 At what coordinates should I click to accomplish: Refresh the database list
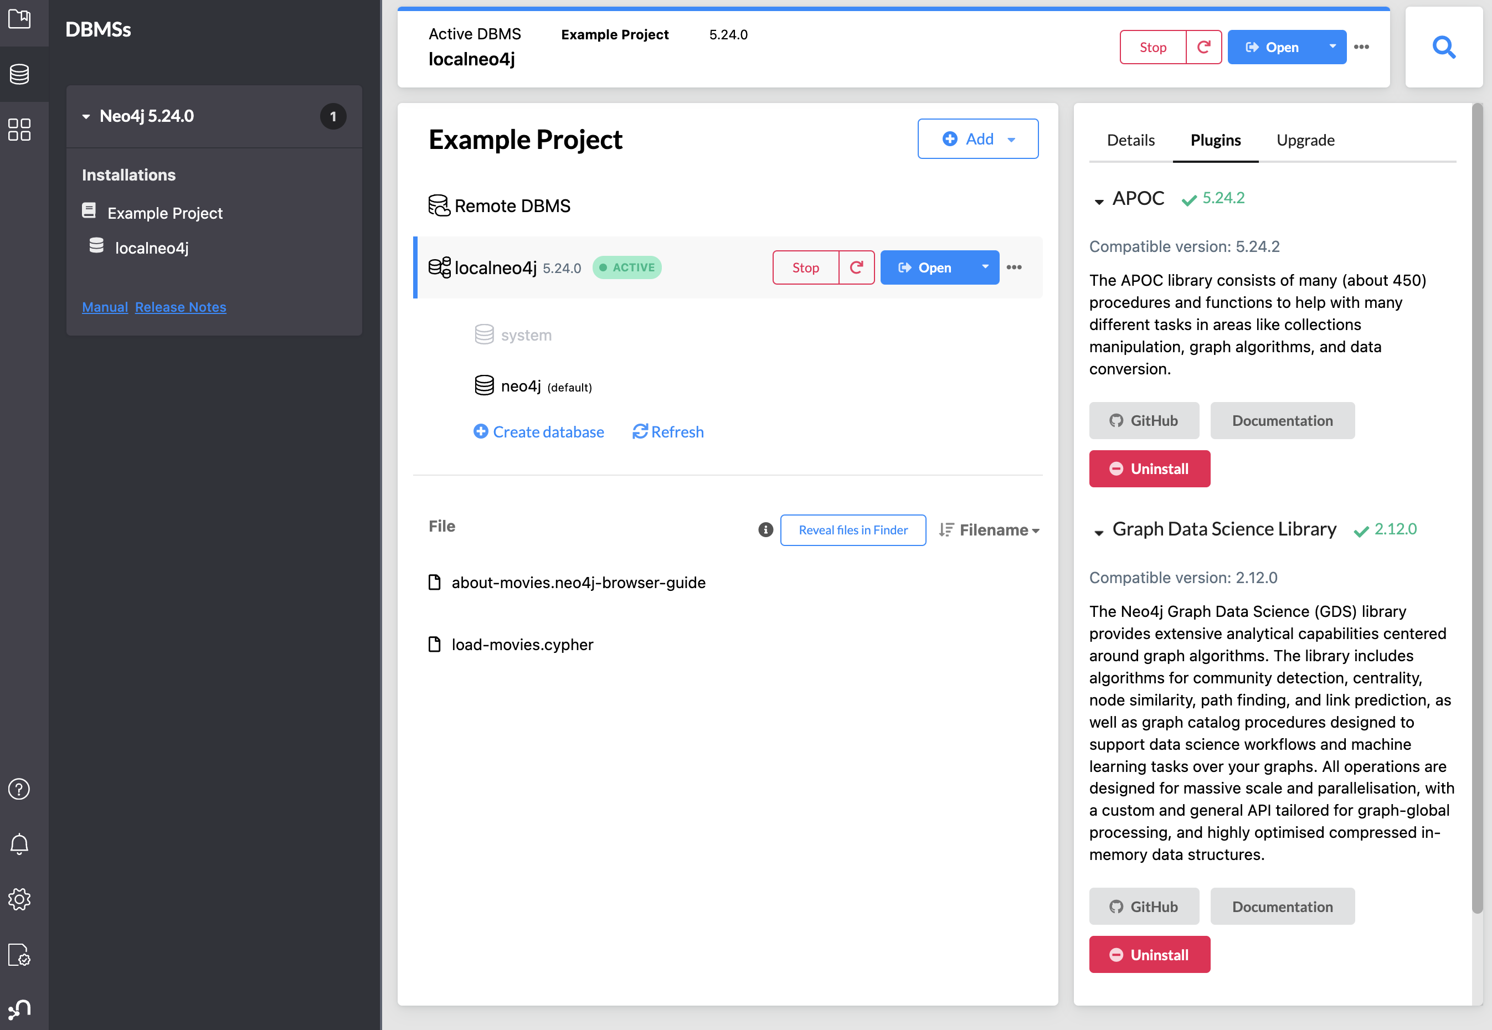click(x=668, y=432)
